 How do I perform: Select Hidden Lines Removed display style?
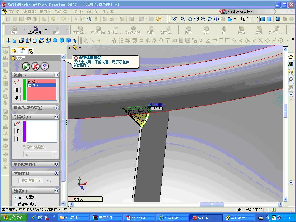pyautogui.click(x=256, y=19)
